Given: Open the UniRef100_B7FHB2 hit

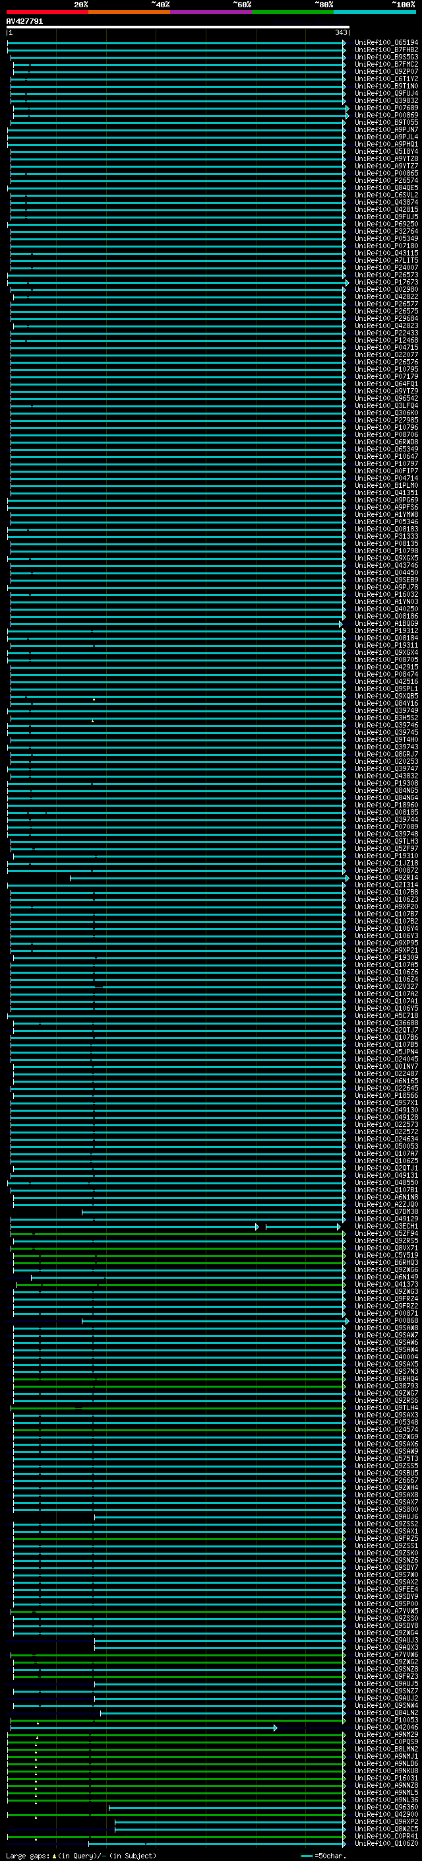Looking at the screenshot, I should (386, 50).
